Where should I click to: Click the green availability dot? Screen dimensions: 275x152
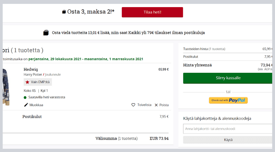pos(25,97)
